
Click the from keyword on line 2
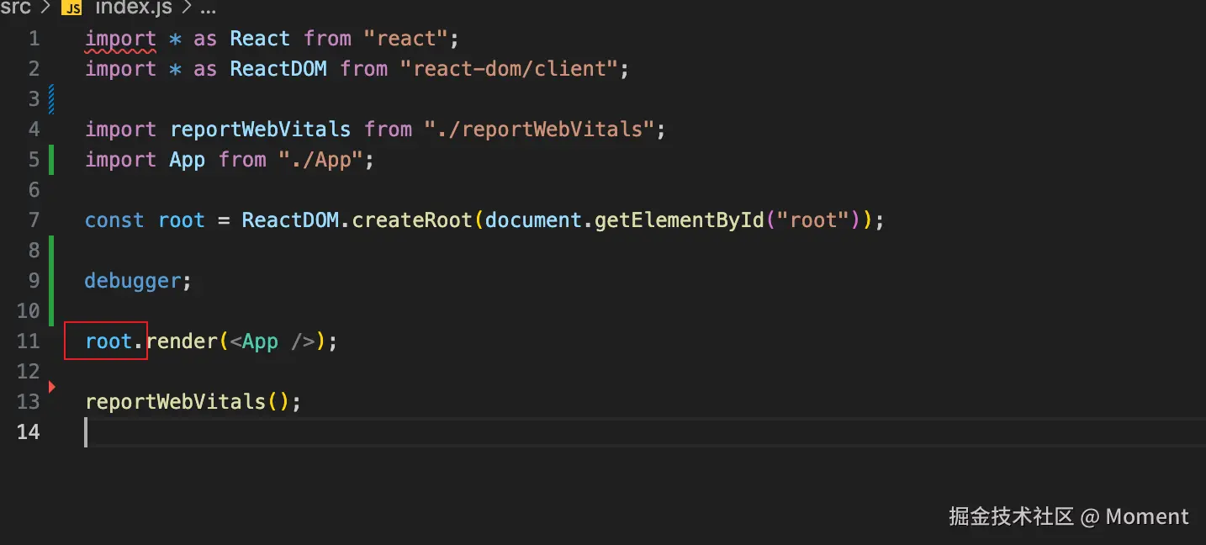(x=364, y=69)
